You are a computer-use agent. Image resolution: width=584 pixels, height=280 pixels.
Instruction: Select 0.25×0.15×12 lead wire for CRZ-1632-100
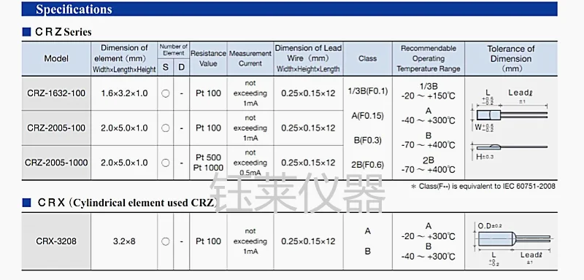click(308, 93)
